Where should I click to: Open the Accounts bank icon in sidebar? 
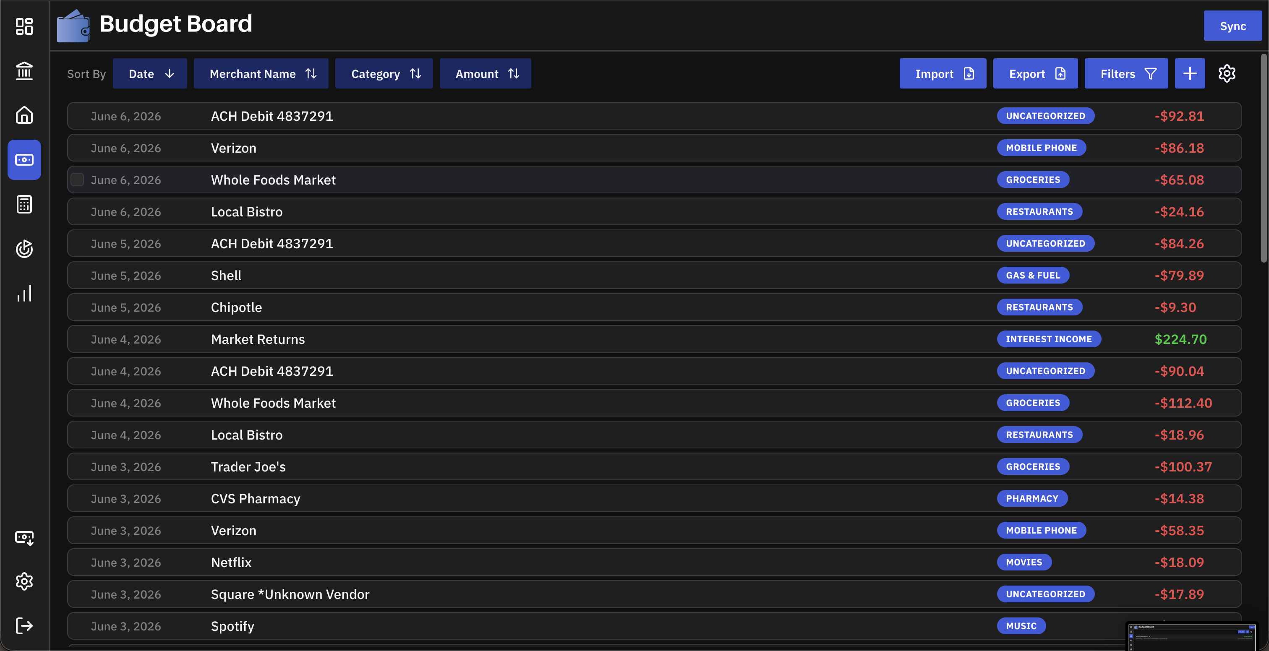pyautogui.click(x=24, y=71)
